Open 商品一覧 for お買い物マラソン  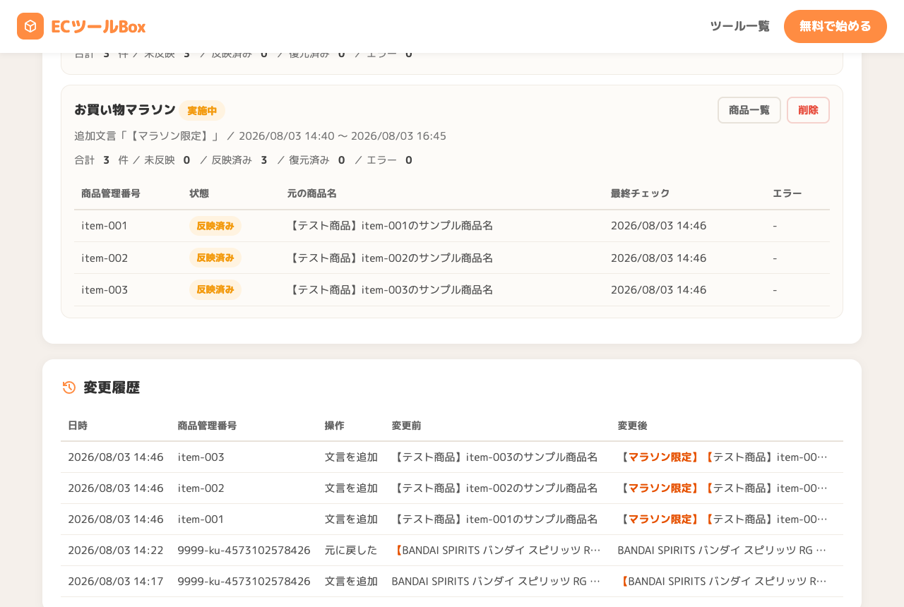pyautogui.click(x=749, y=110)
